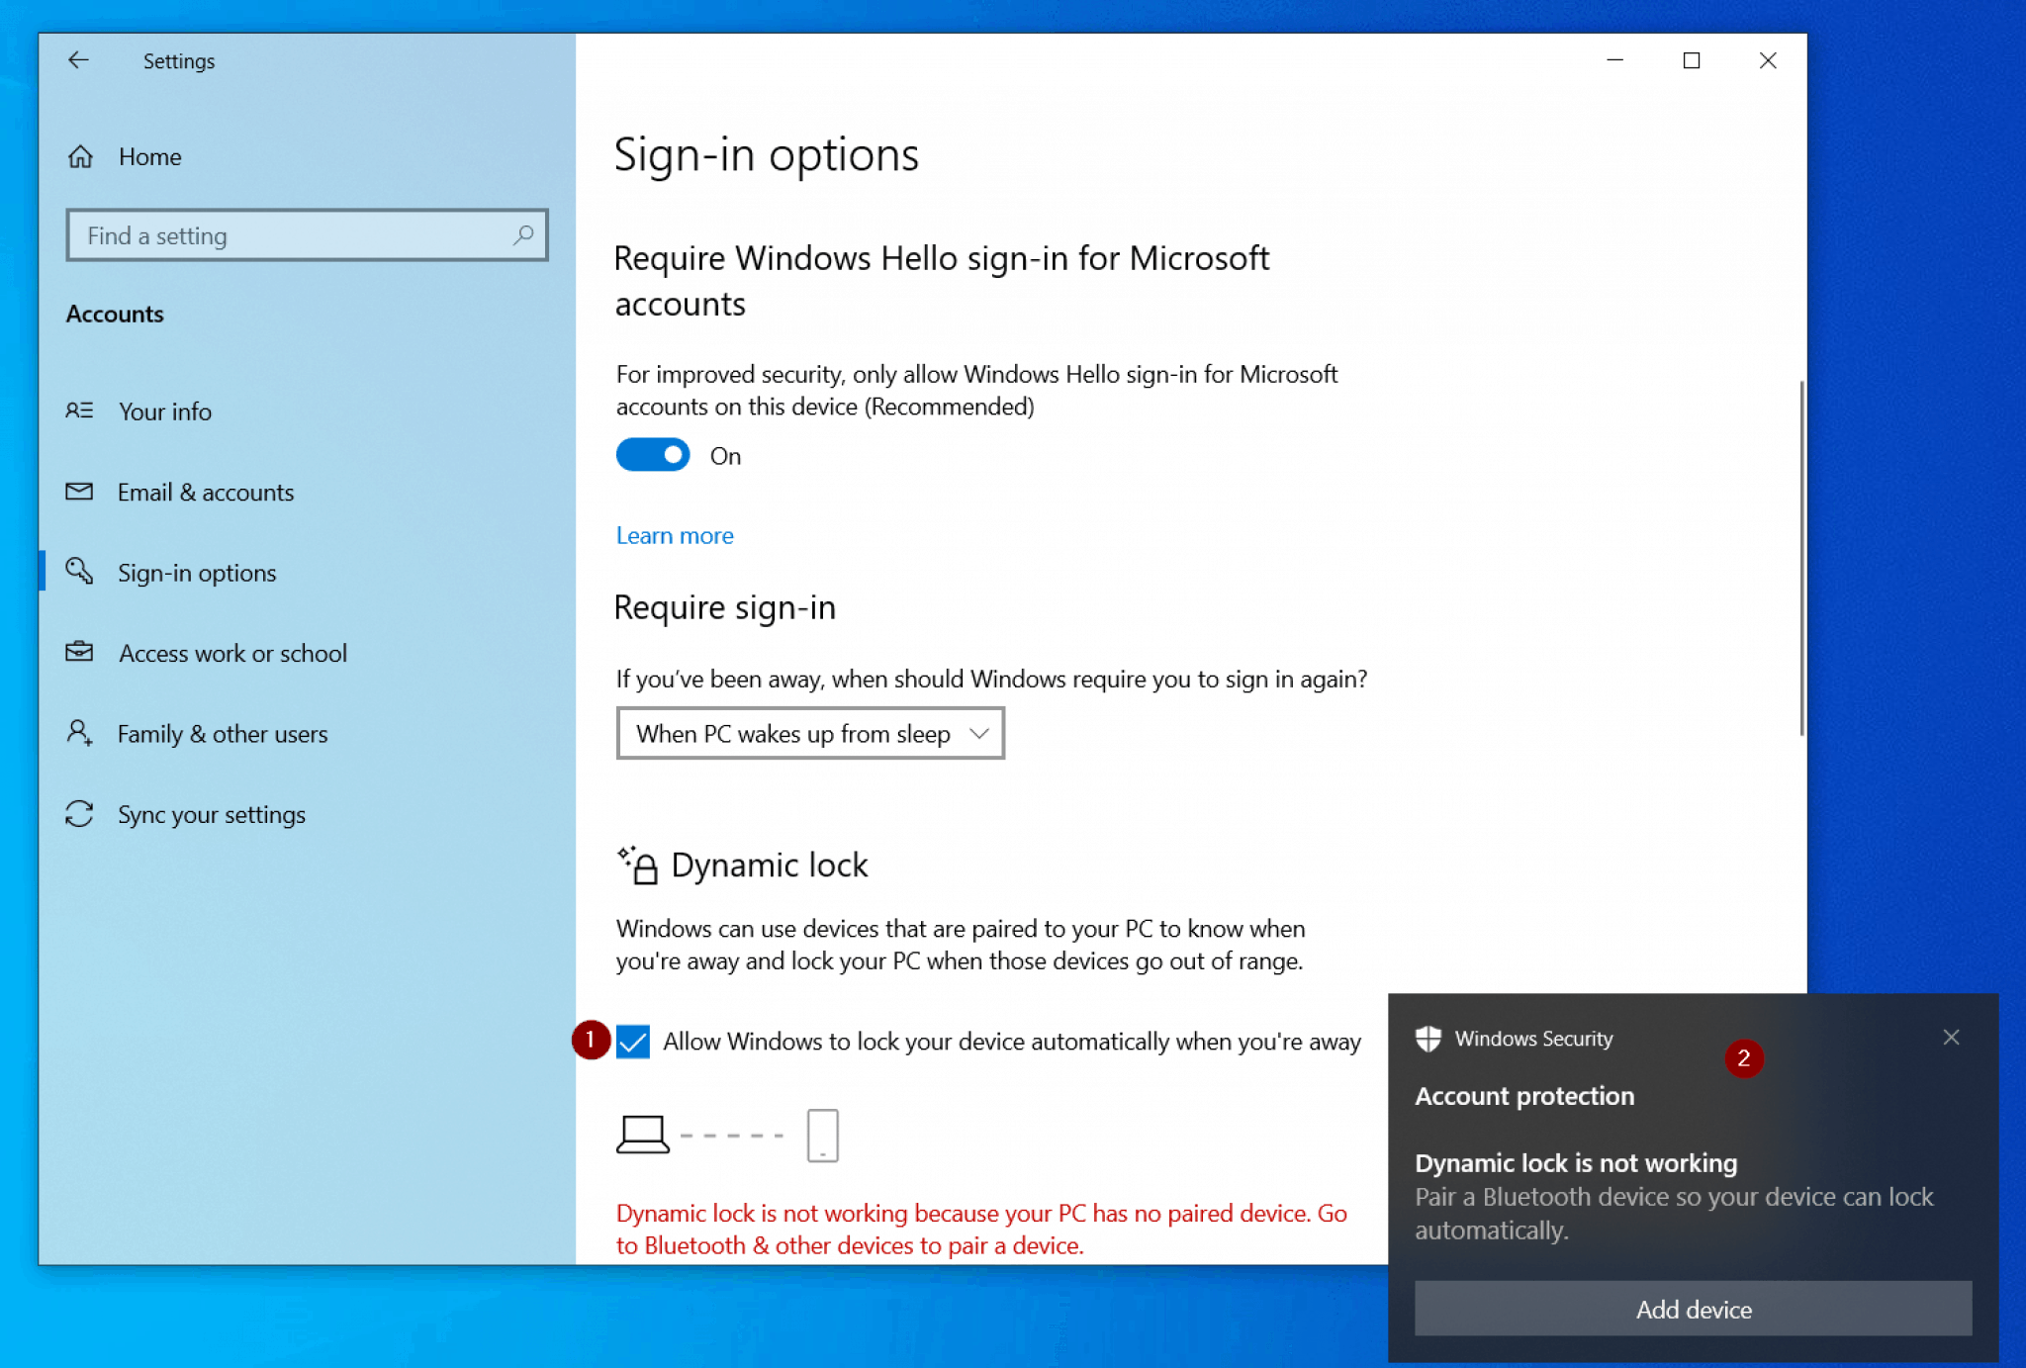
Task: Open Your info via the person icon
Action: point(80,410)
